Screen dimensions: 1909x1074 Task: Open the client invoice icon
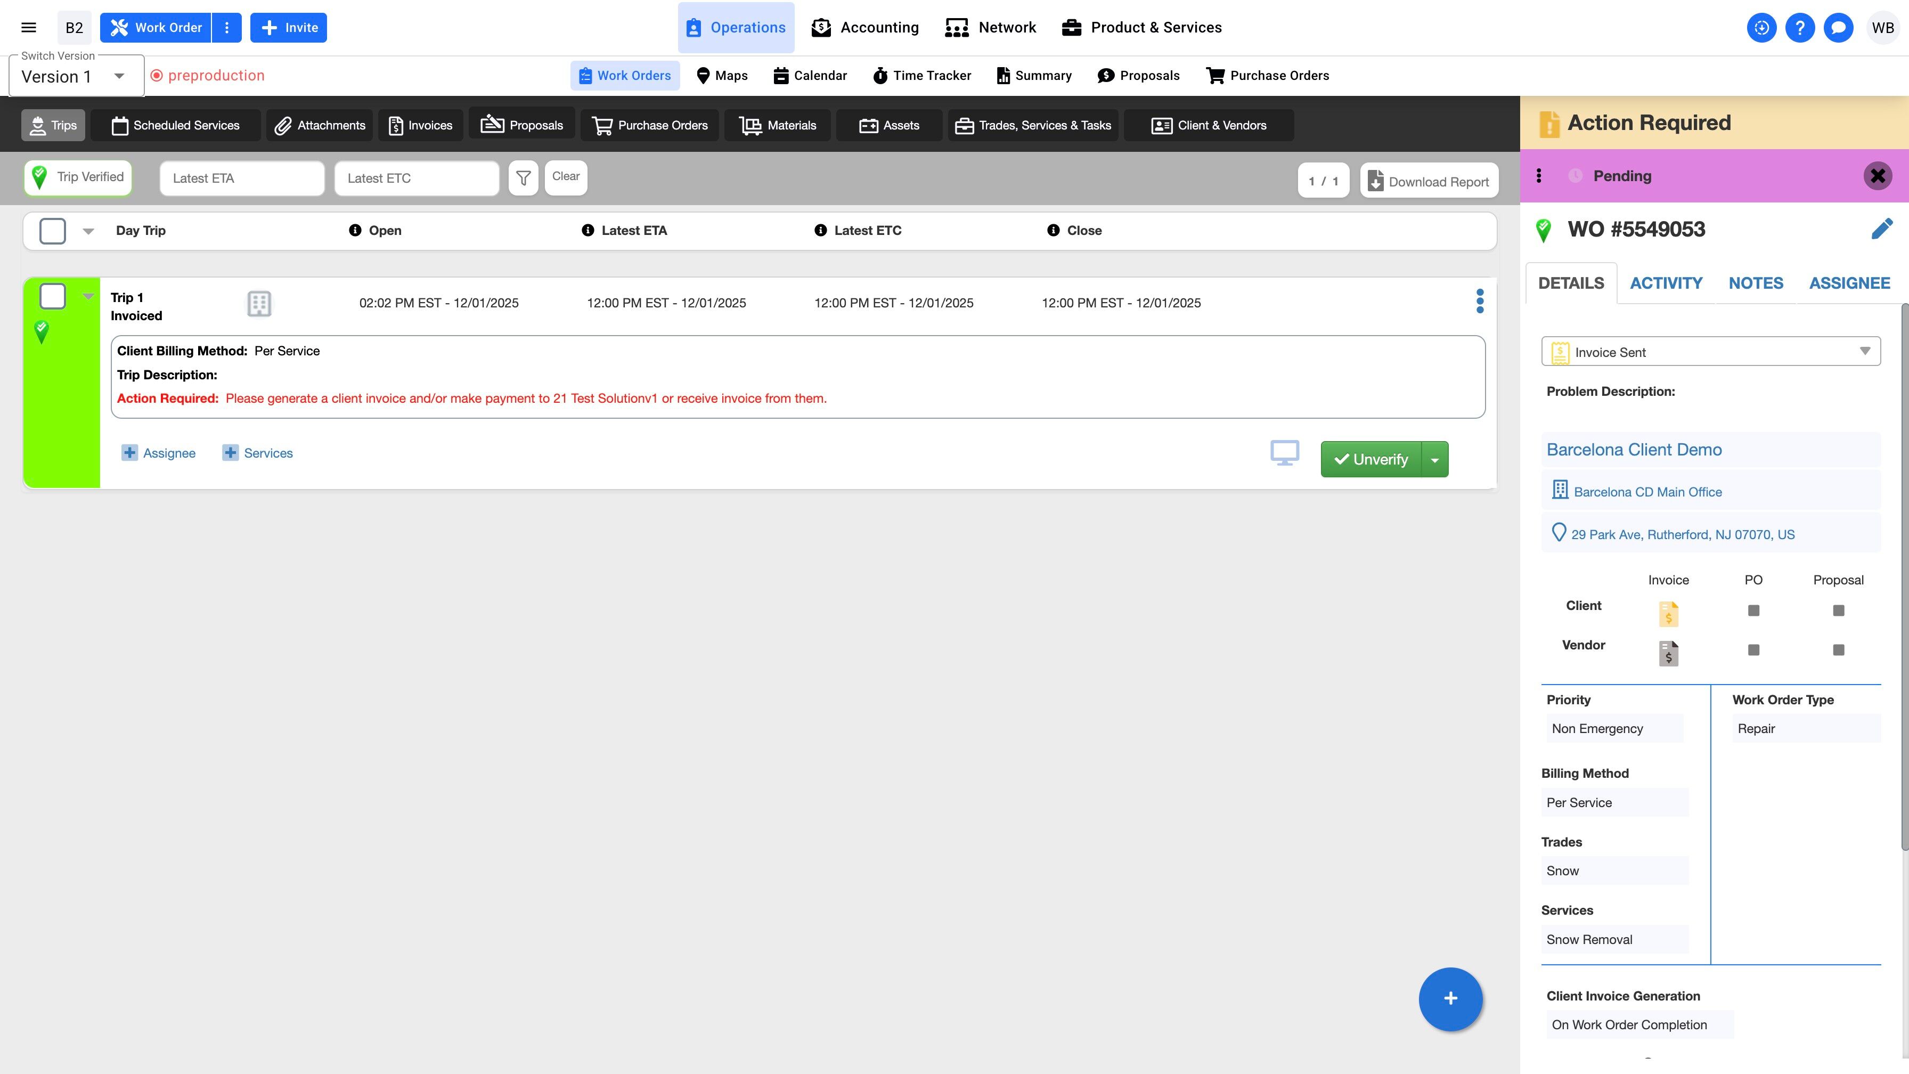(x=1668, y=613)
